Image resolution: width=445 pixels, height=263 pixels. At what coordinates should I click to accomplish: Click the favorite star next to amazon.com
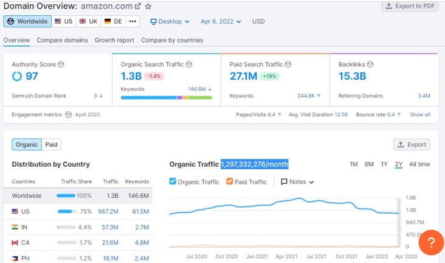(148, 6)
